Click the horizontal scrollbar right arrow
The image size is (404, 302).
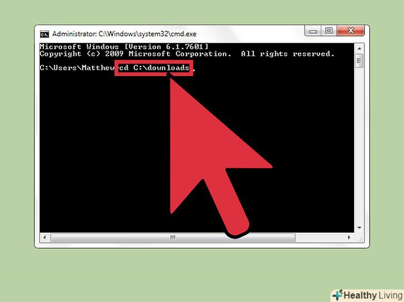click(x=349, y=237)
